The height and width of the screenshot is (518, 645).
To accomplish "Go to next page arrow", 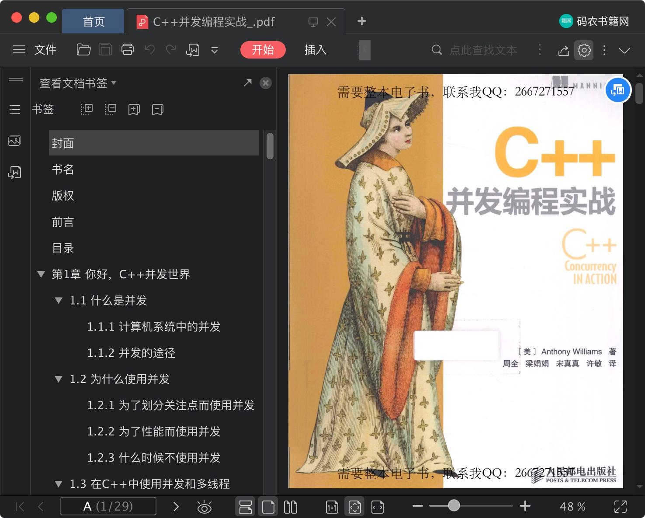I will point(176,507).
